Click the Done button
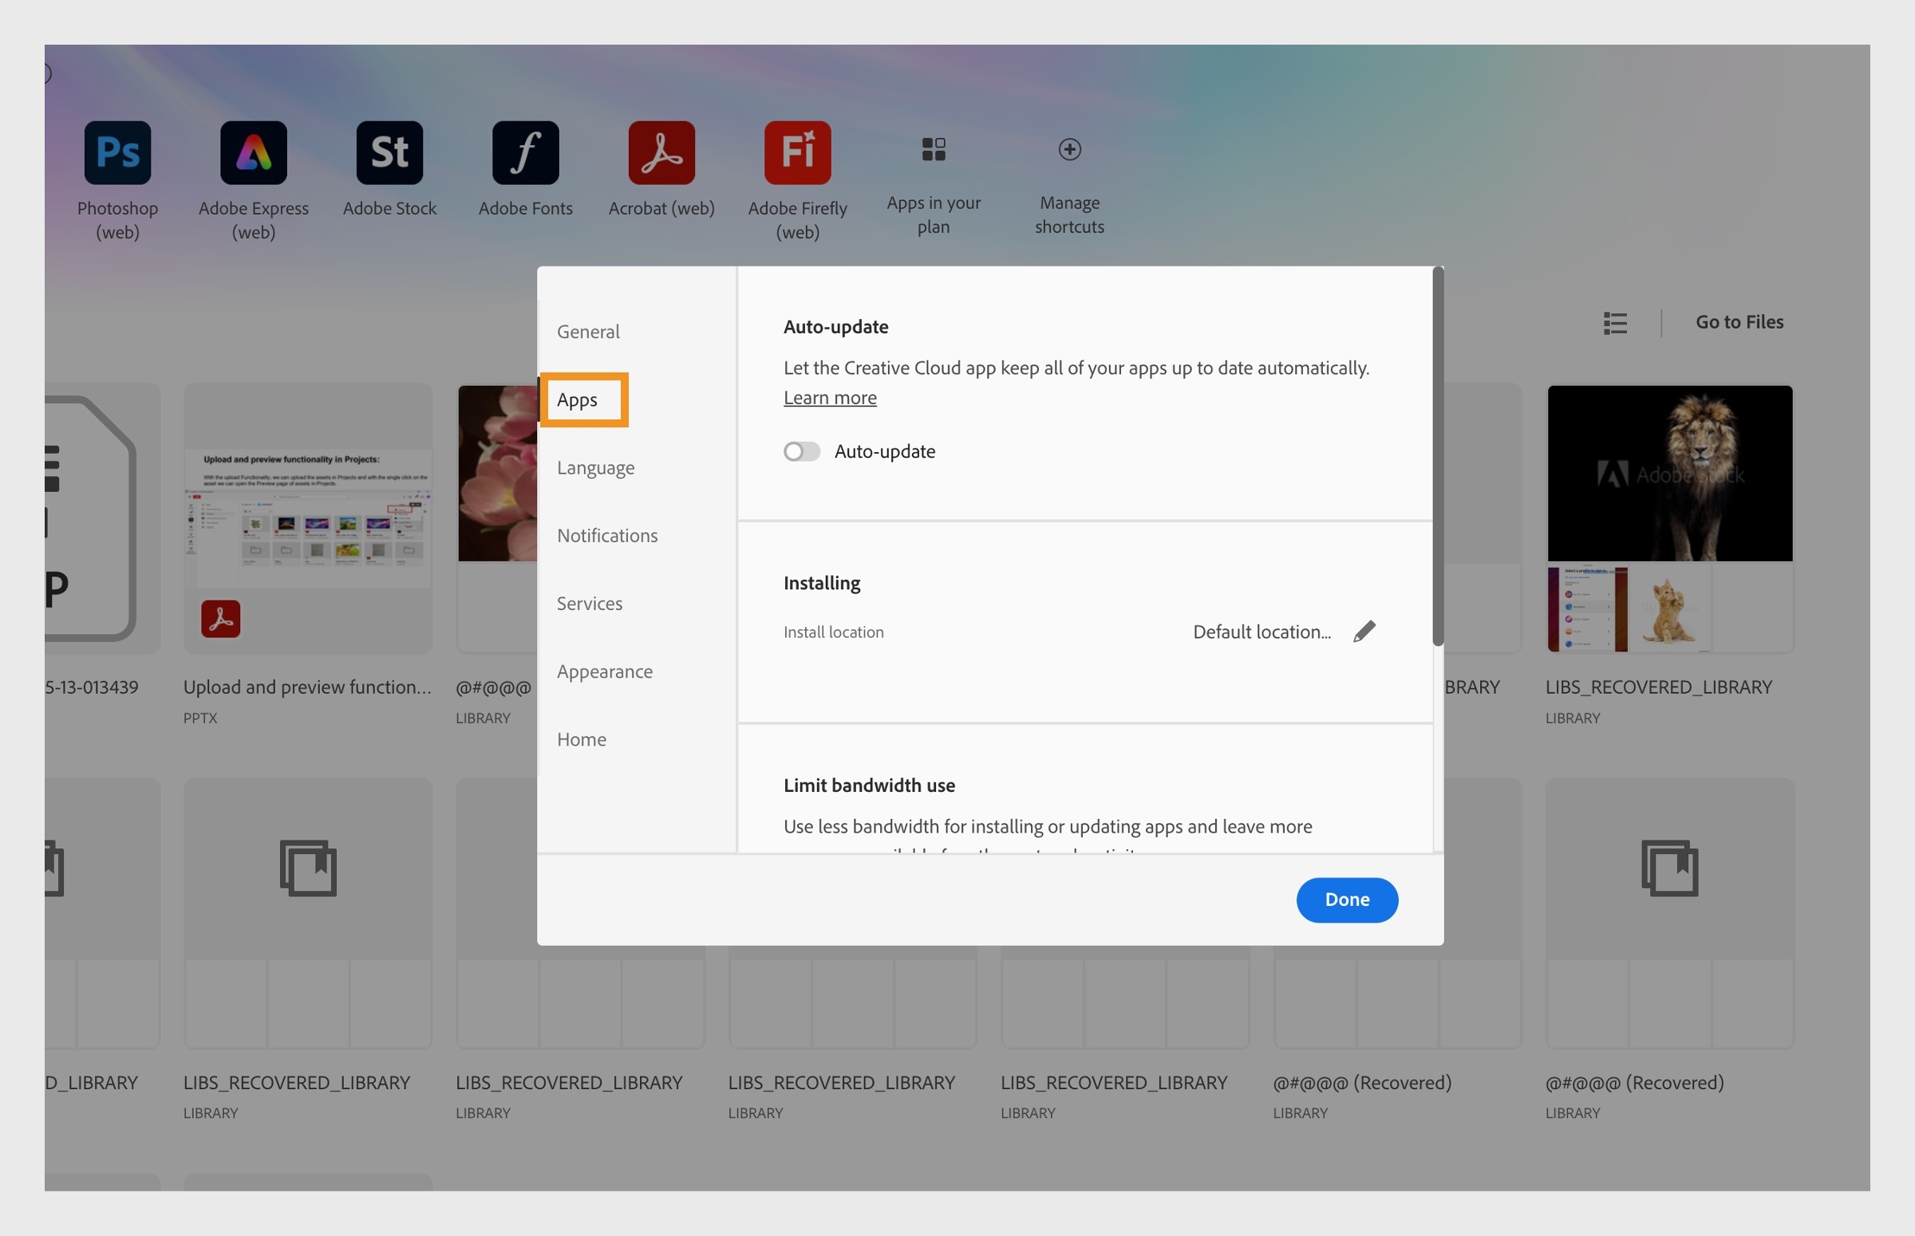 [1346, 899]
